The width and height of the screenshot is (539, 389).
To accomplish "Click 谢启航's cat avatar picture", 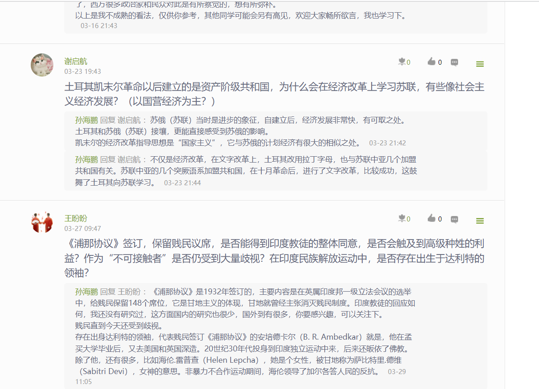I will click(42, 65).
